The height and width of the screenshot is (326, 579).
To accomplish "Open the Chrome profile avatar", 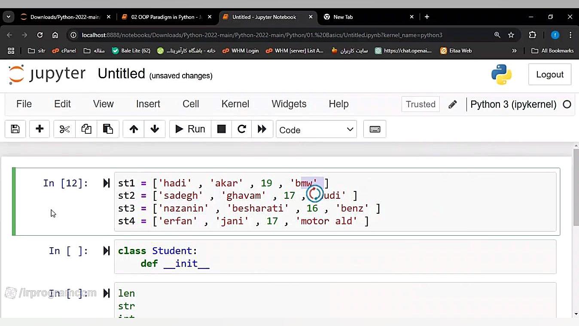I will coord(555,35).
